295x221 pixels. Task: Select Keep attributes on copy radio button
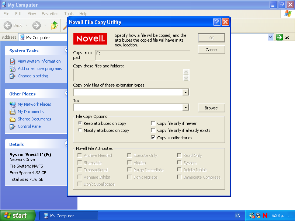80,123
